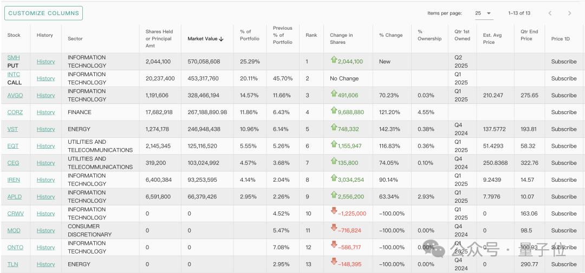View History for INTC row
This screenshot has height=273, width=585.
[45, 78]
